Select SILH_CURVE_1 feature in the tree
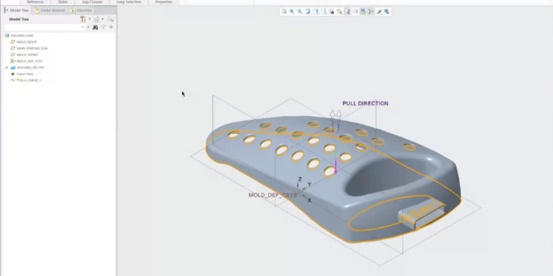 click(29, 80)
